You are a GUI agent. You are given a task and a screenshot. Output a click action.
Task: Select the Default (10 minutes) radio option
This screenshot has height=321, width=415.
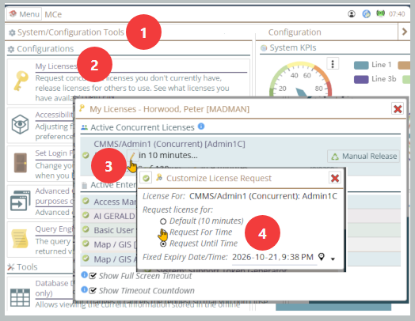tap(163, 221)
